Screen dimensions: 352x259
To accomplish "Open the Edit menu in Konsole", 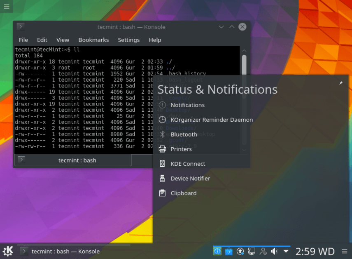I will click(x=42, y=40).
